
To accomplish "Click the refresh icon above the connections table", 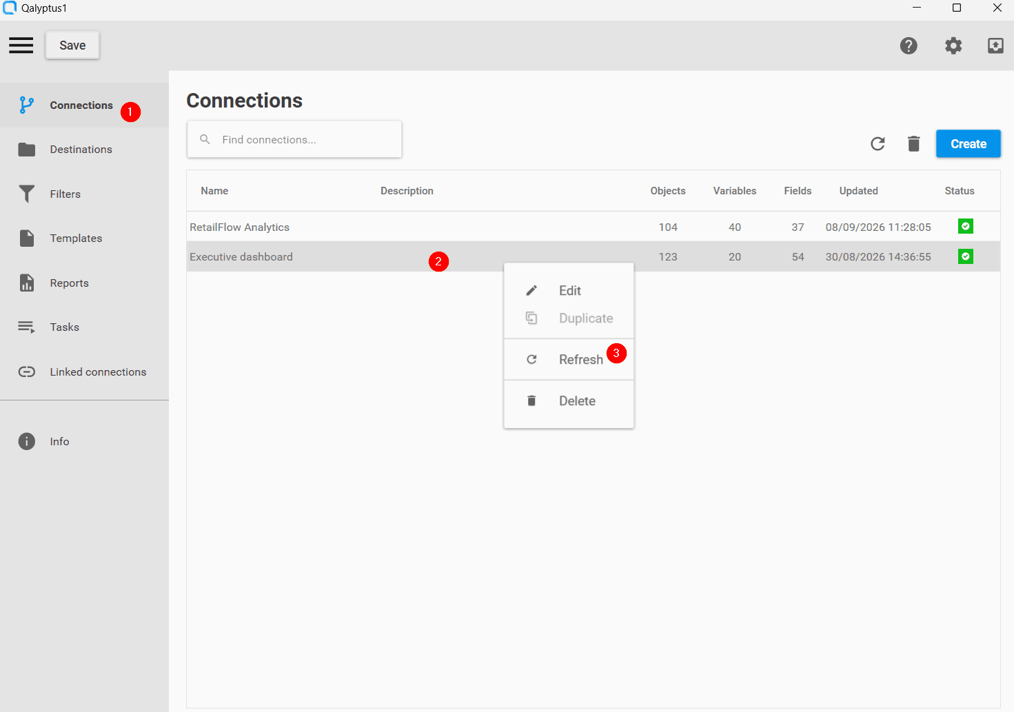I will 878,143.
